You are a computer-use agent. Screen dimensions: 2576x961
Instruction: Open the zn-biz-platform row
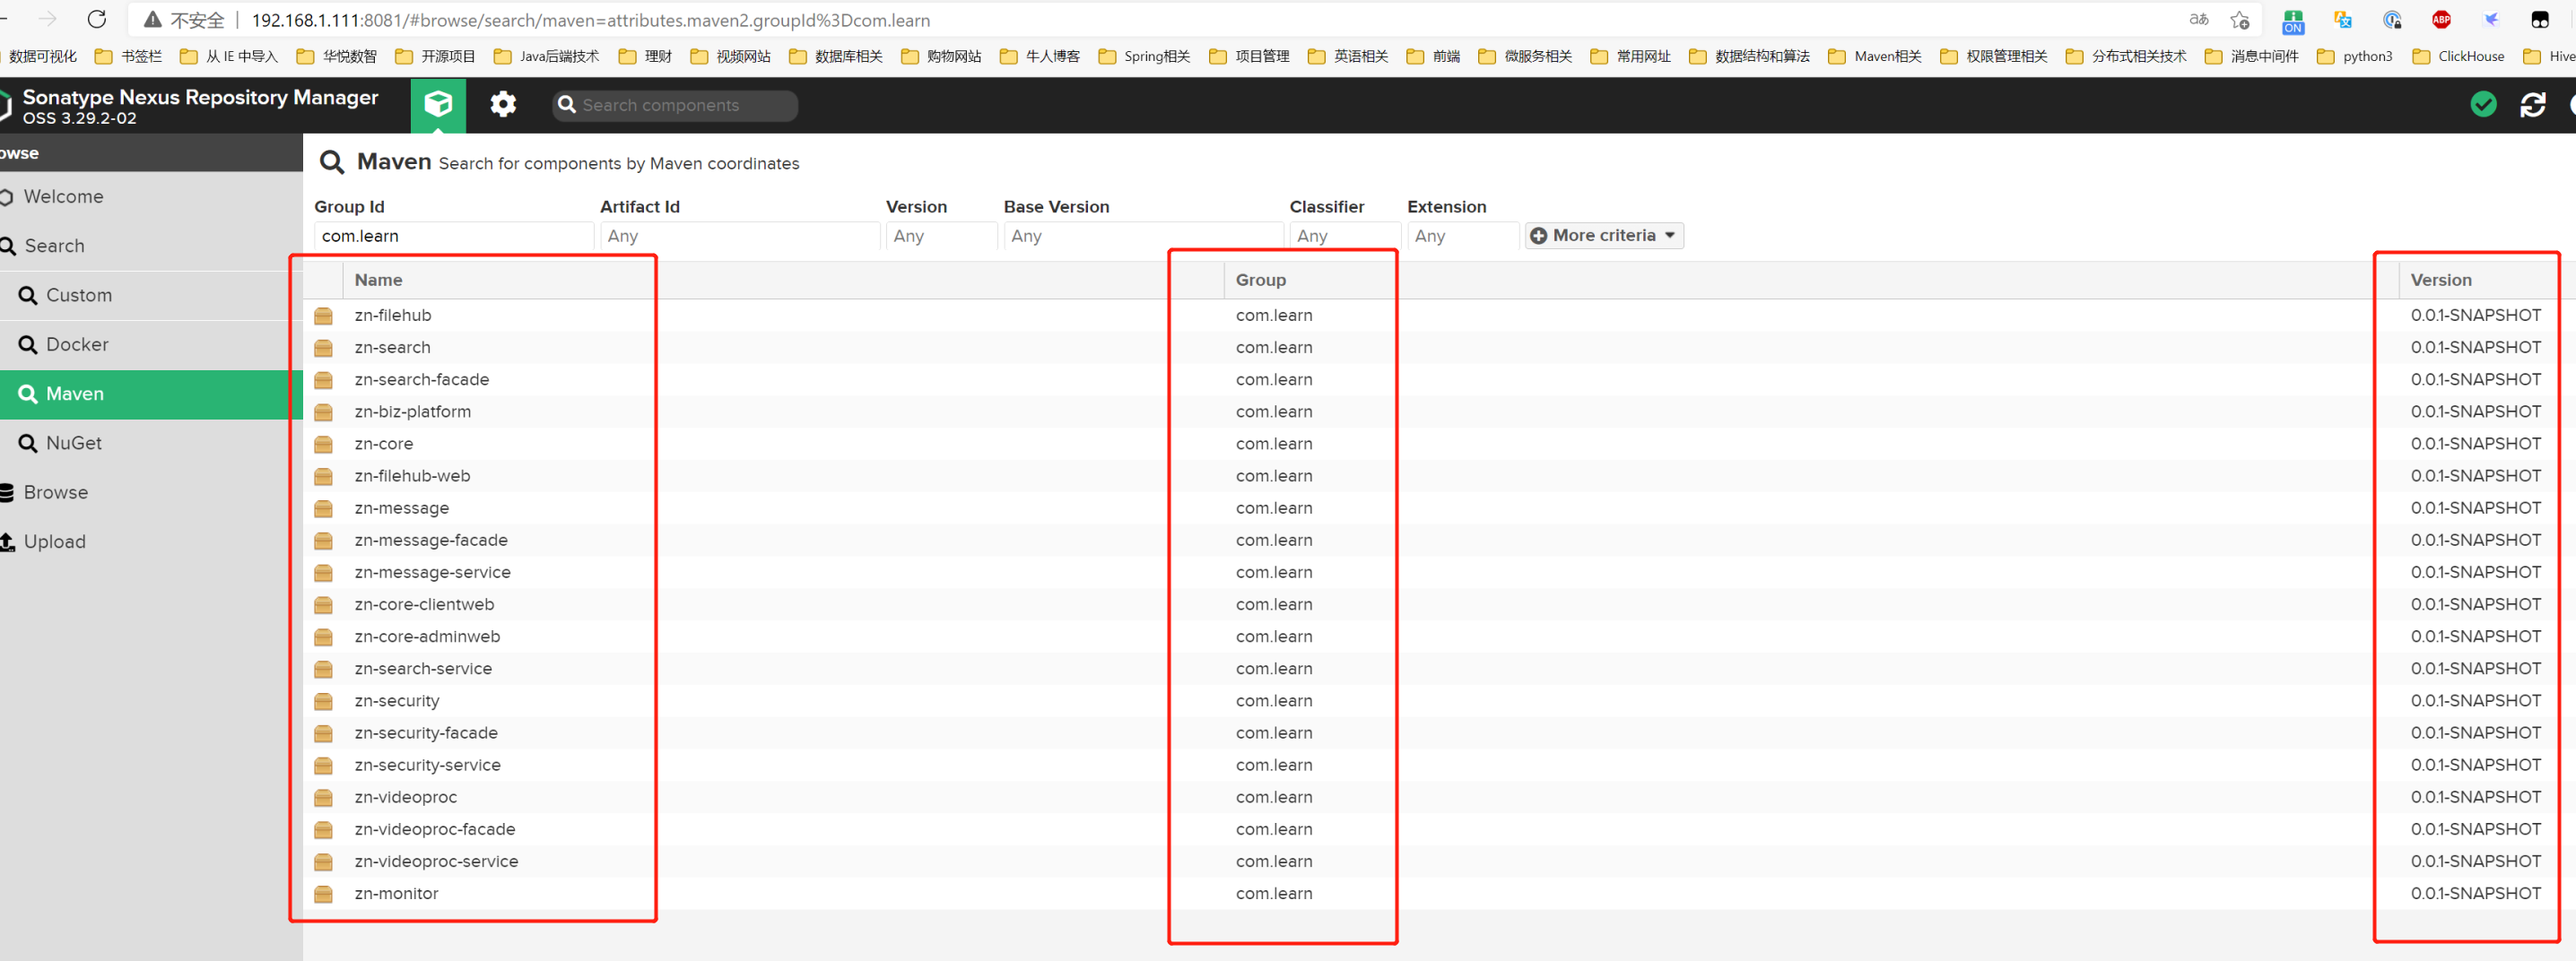pyautogui.click(x=1439, y=411)
